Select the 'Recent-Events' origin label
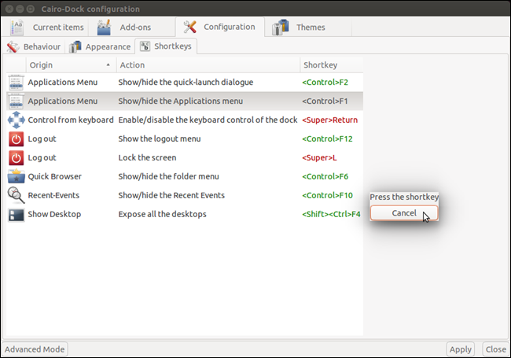Viewport: 511px width, 358px height. [53, 195]
